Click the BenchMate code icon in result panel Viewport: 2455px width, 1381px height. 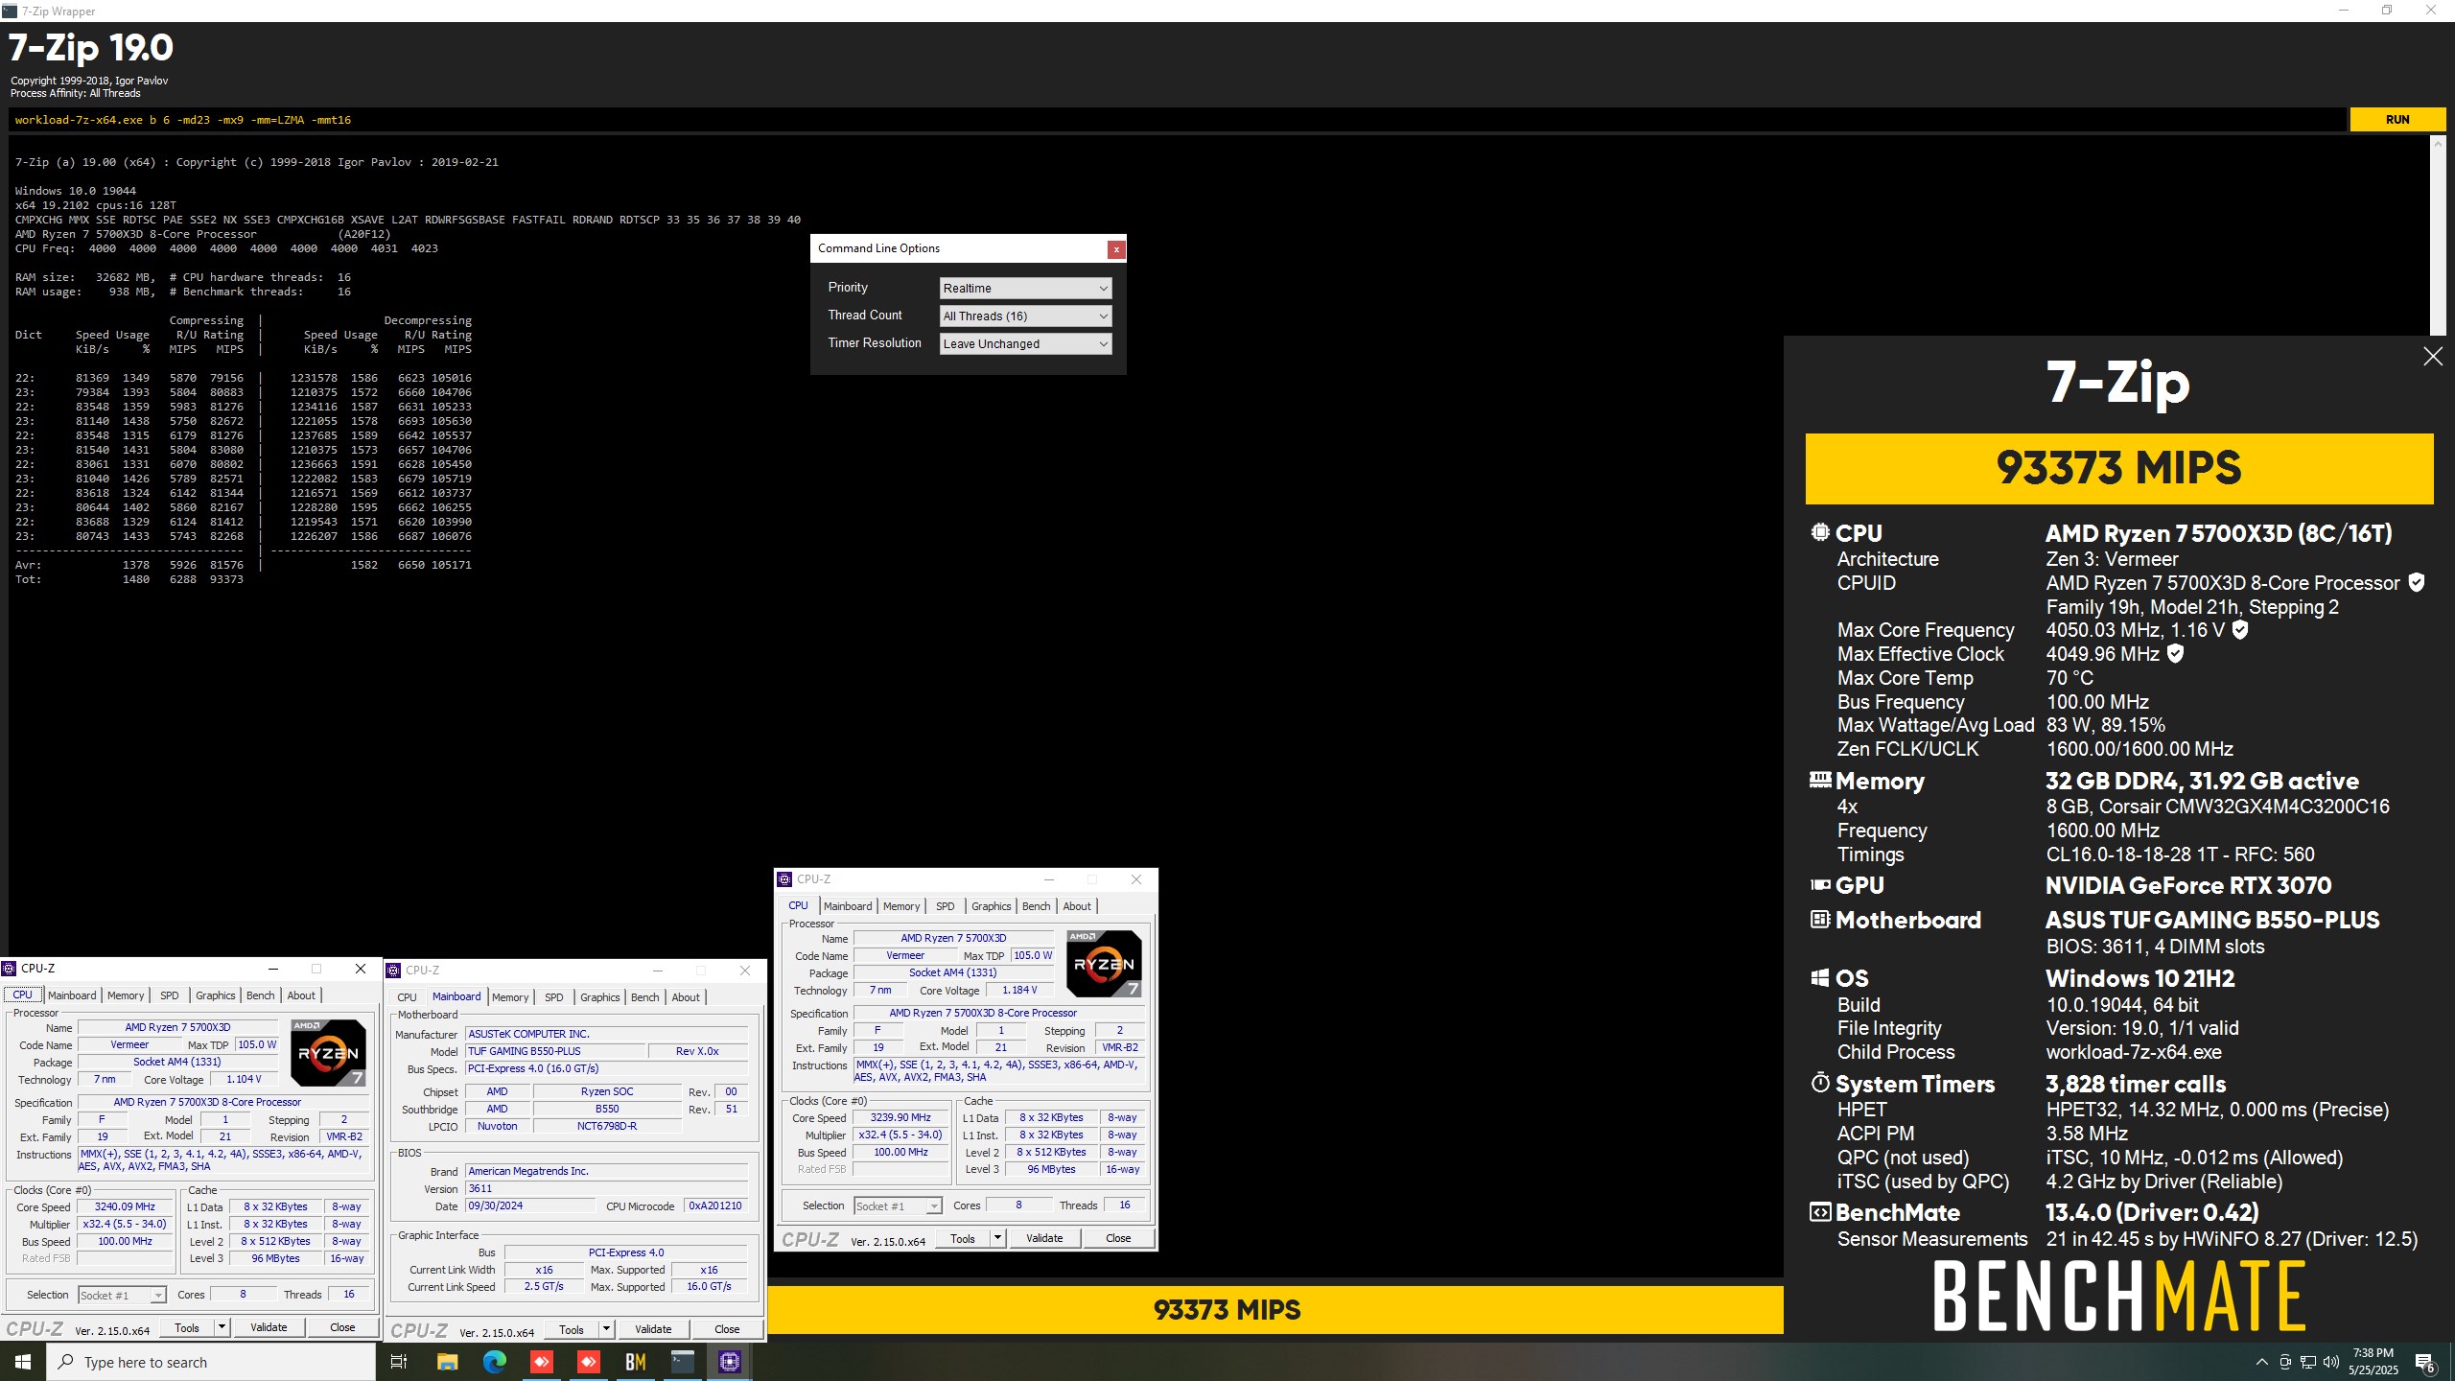coord(1820,1211)
